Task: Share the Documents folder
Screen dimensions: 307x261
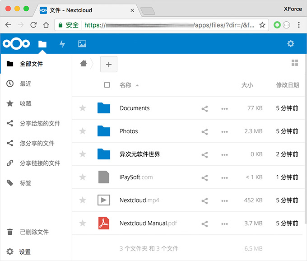Action: [205, 109]
